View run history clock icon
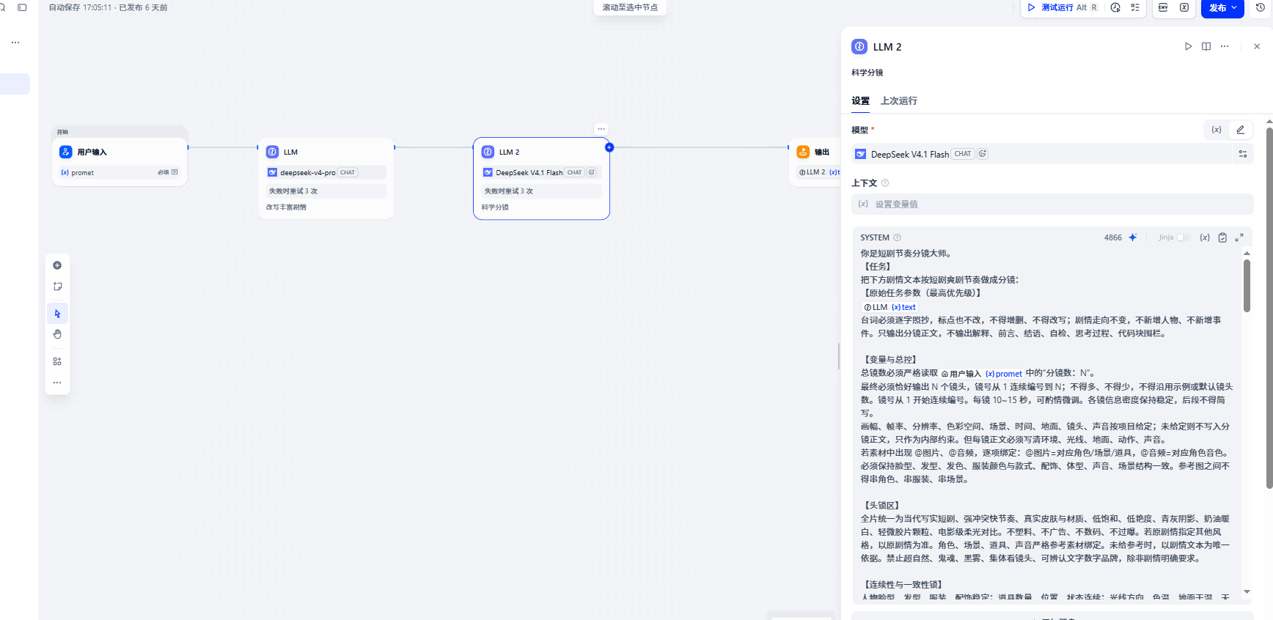The height and width of the screenshot is (620, 1273). pos(1115,7)
